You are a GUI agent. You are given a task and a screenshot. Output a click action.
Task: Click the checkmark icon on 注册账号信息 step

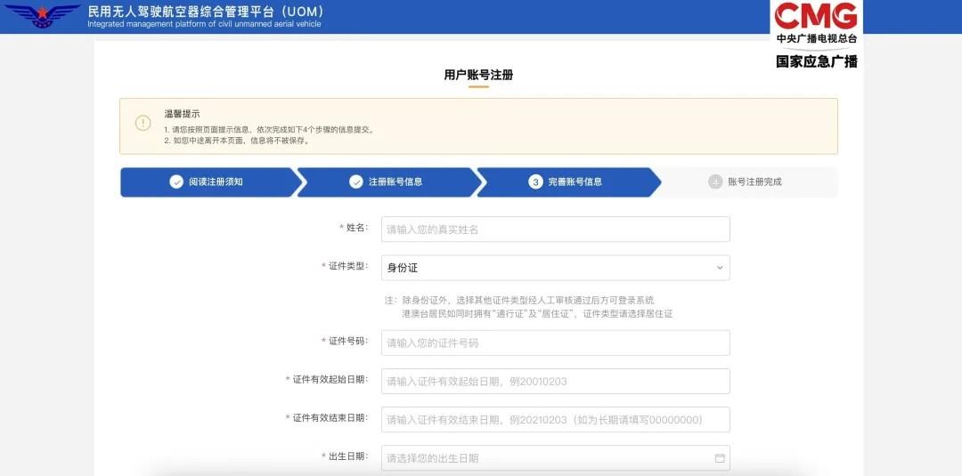tap(356, 182)
